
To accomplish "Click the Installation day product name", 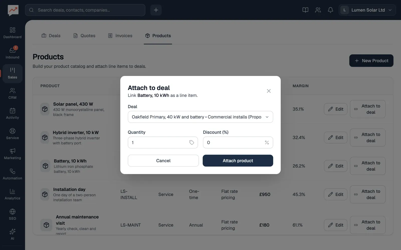I will click(69, 189).
